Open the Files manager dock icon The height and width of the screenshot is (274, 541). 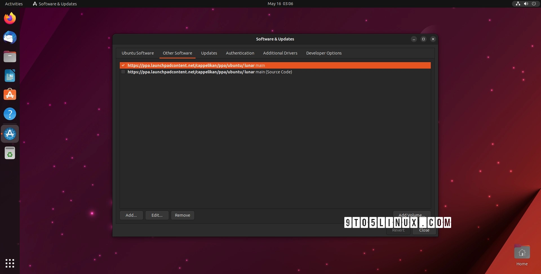point(10,56)
